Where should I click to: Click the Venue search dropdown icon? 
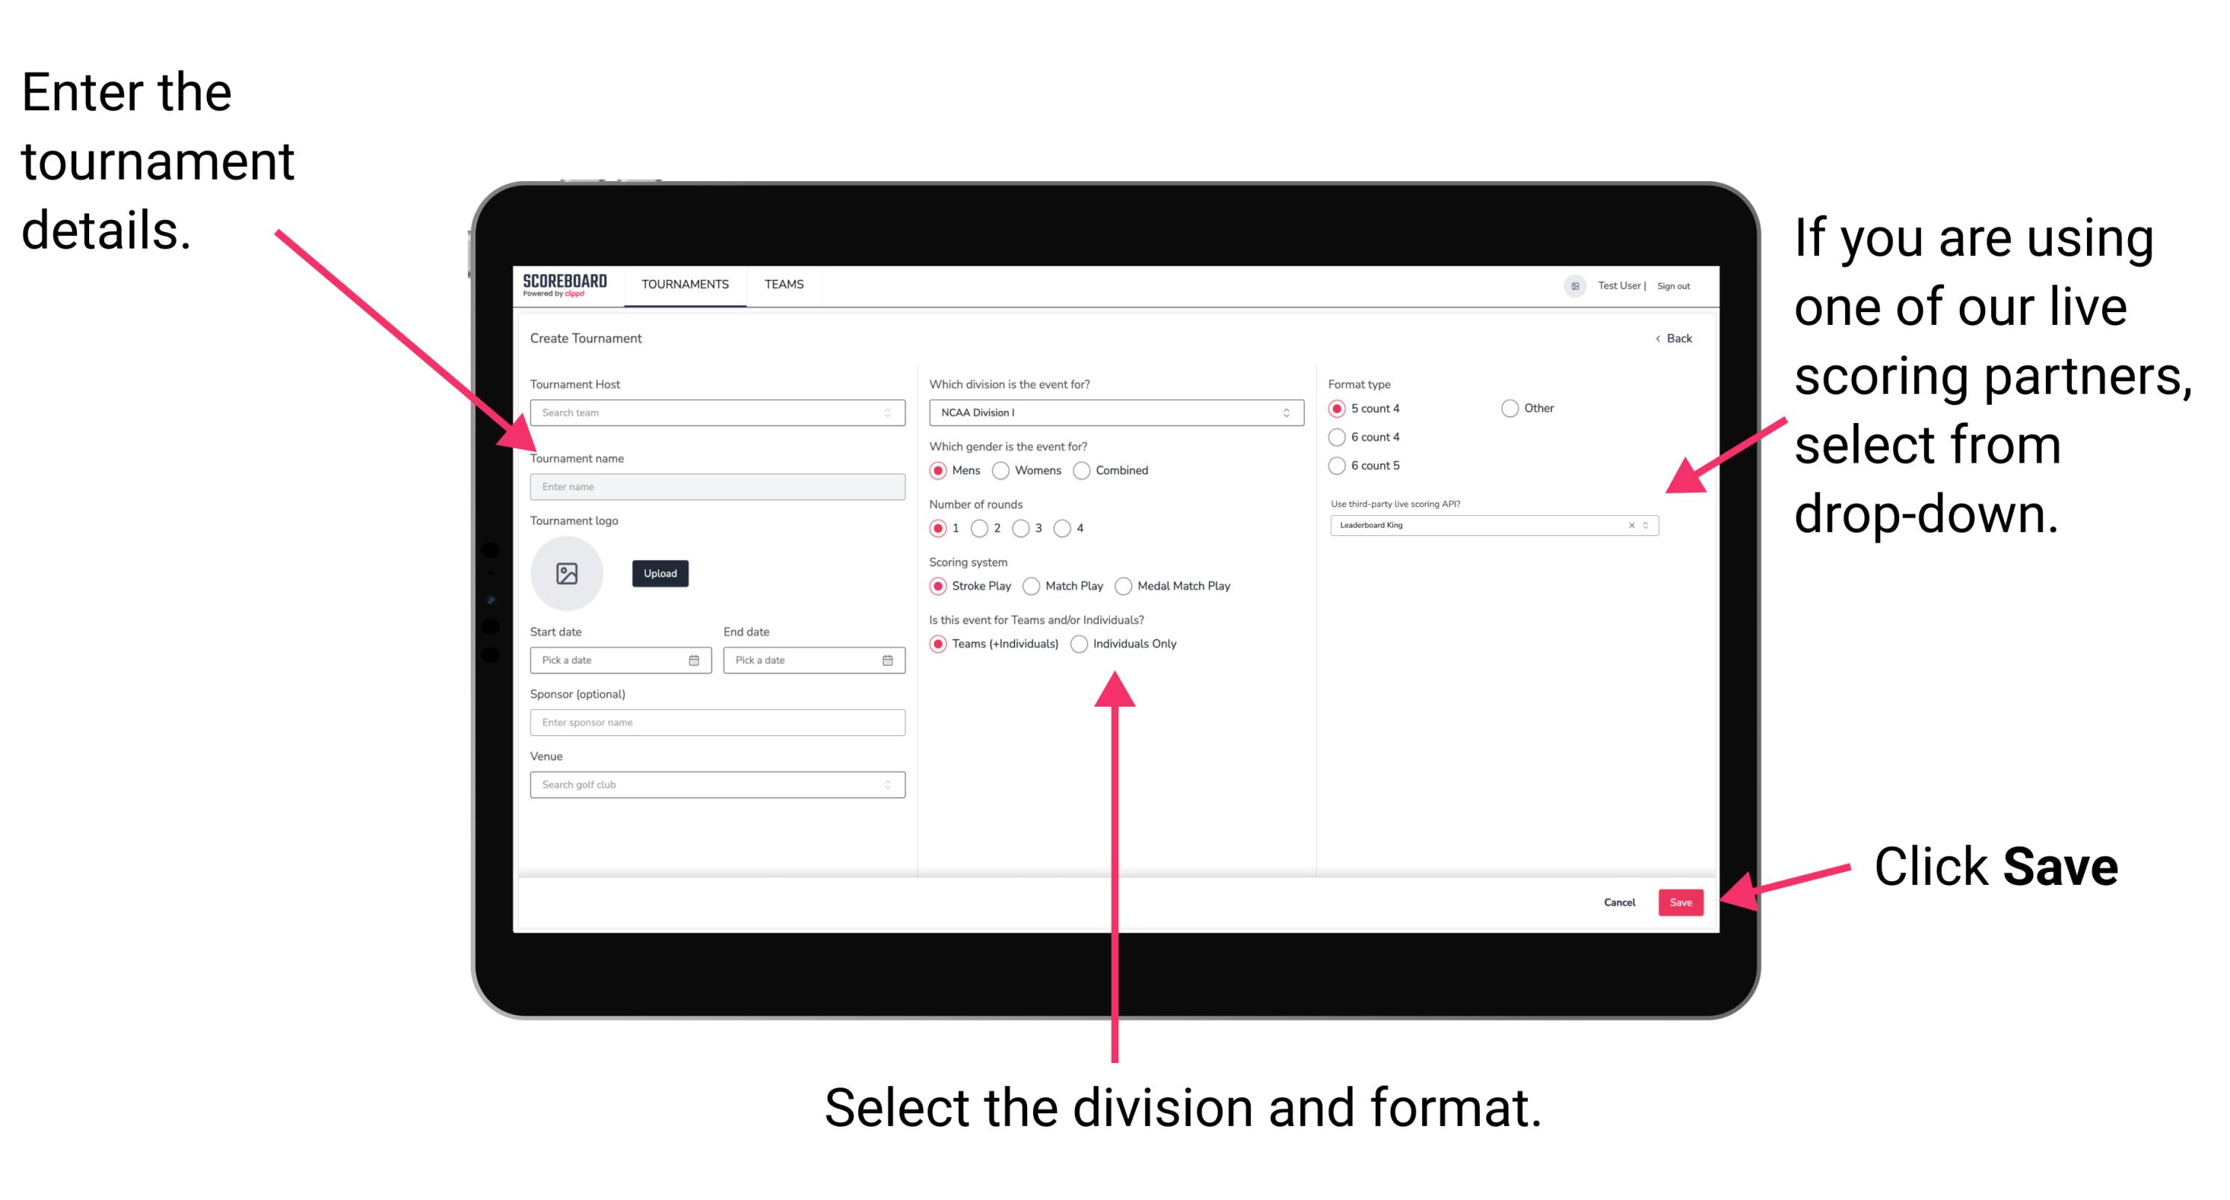[888, 785]
